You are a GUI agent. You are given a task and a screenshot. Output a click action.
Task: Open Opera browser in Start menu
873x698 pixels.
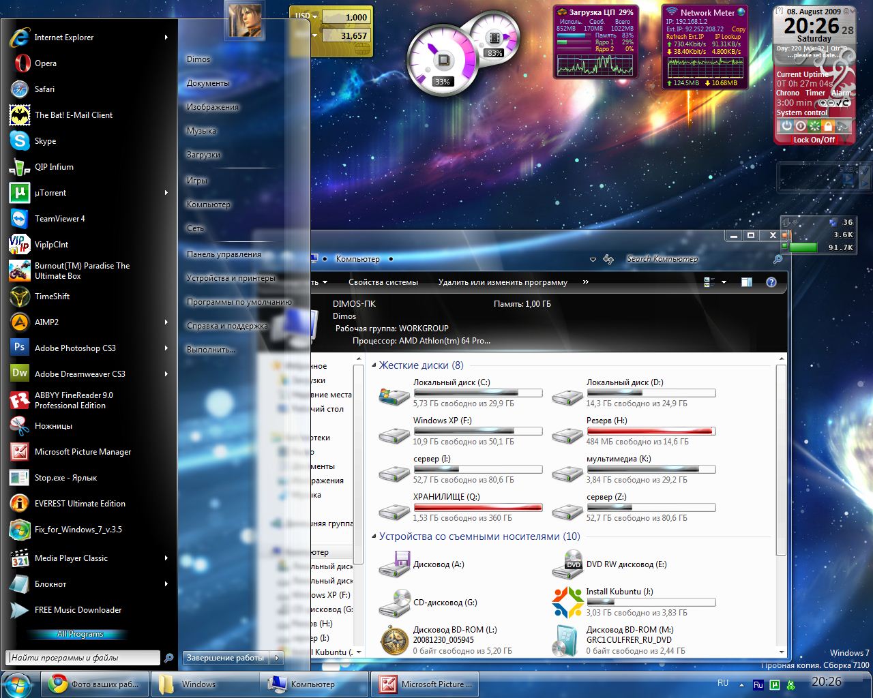click(89, 63)
